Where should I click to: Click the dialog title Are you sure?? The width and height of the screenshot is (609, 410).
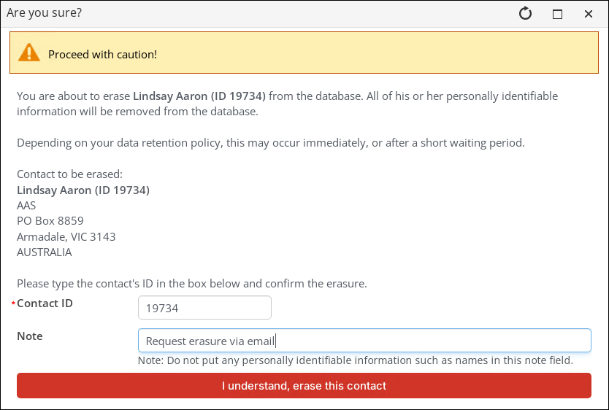coord(45,13)
